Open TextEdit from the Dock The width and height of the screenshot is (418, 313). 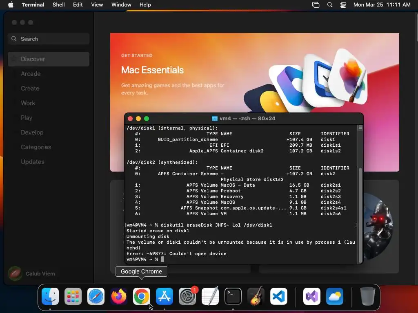pos(210,296)
